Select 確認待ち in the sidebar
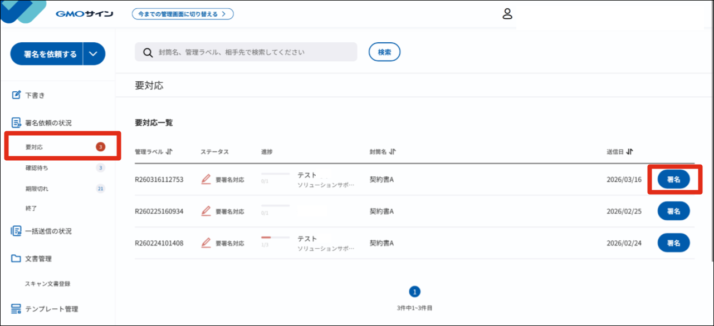714x326 pixels. pos(36,167)
